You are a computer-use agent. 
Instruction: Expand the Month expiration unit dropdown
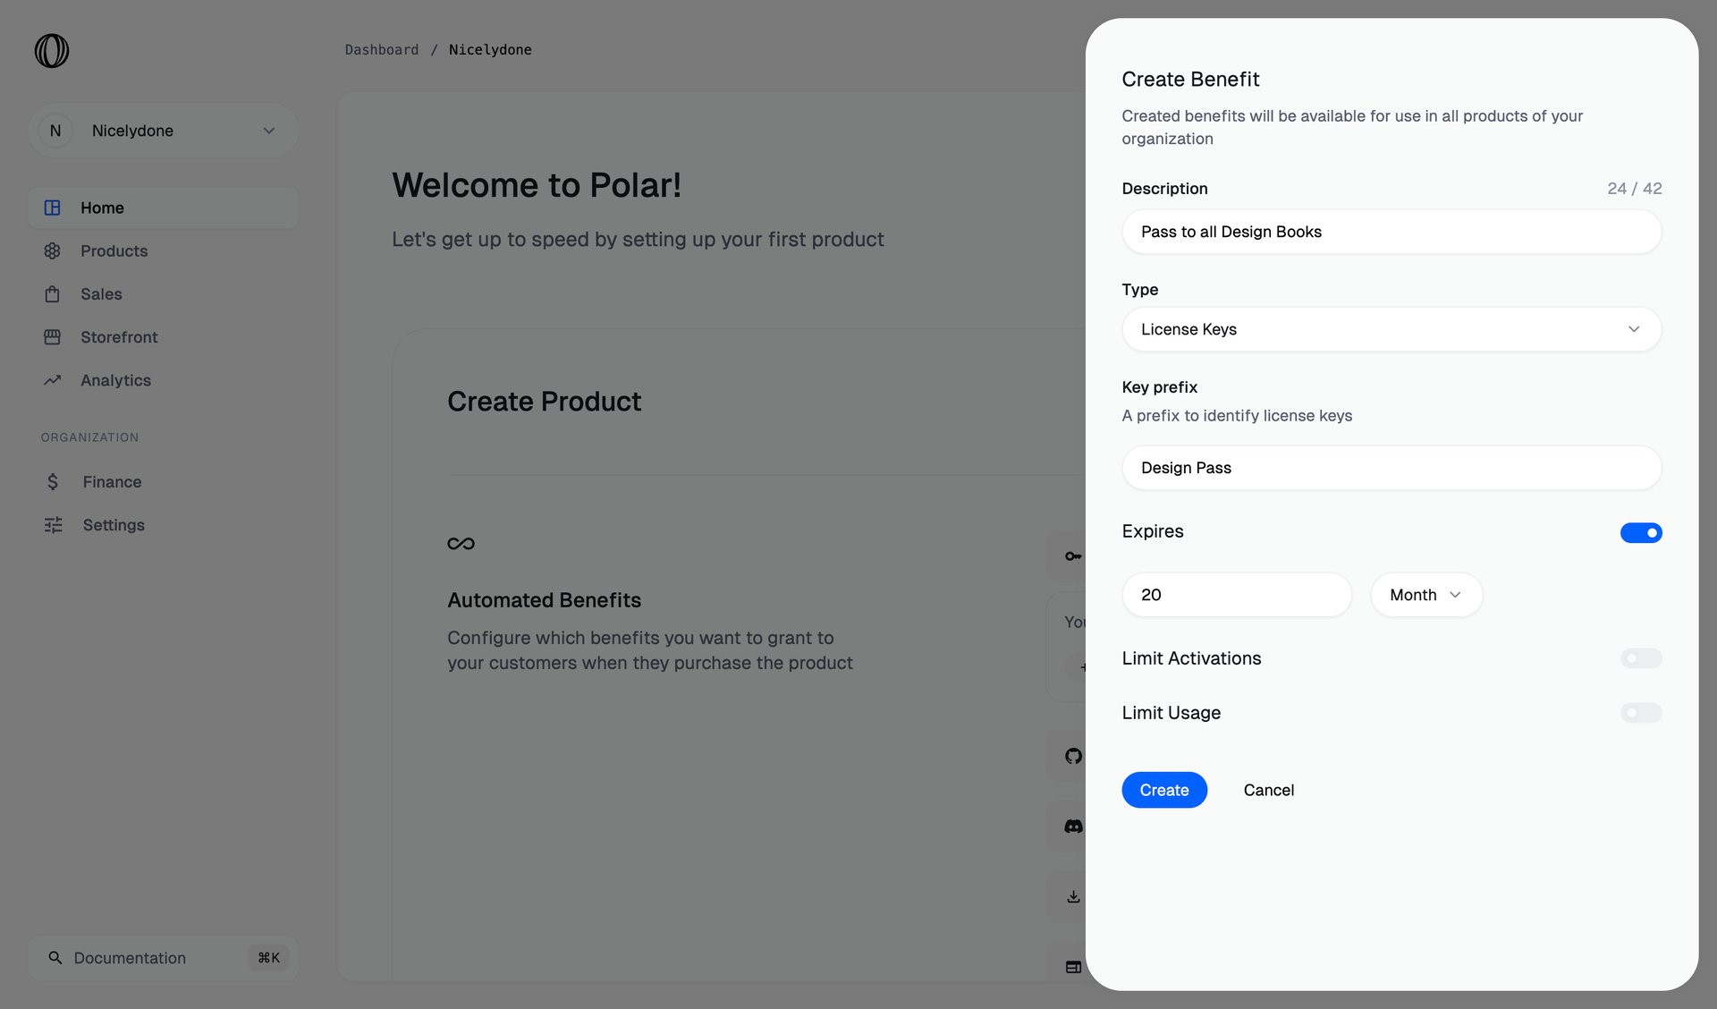1425,594
